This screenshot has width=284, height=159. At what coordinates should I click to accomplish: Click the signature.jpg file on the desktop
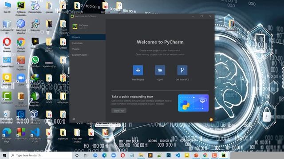point(49,64)
